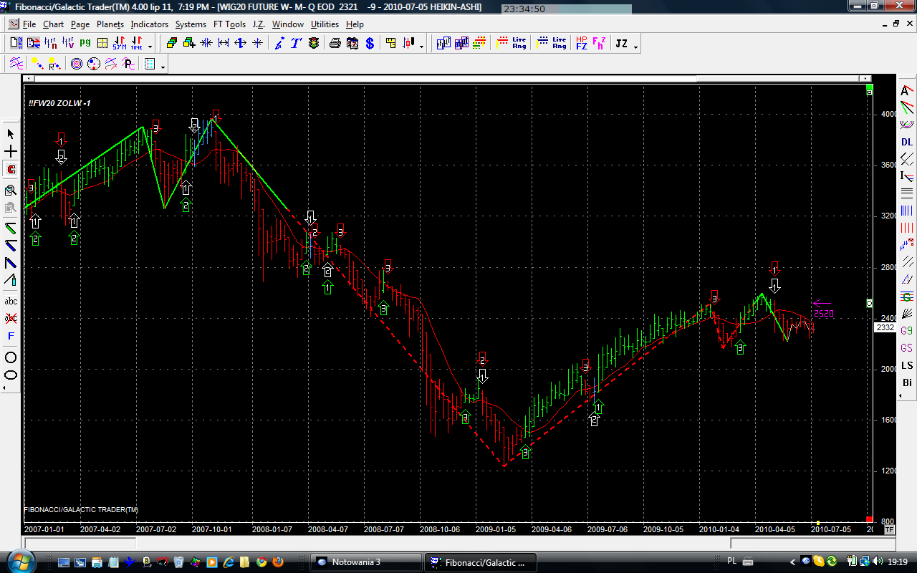
Task: Open the Indicators menu
Action: pyautogui.click(x=149, y=24)
